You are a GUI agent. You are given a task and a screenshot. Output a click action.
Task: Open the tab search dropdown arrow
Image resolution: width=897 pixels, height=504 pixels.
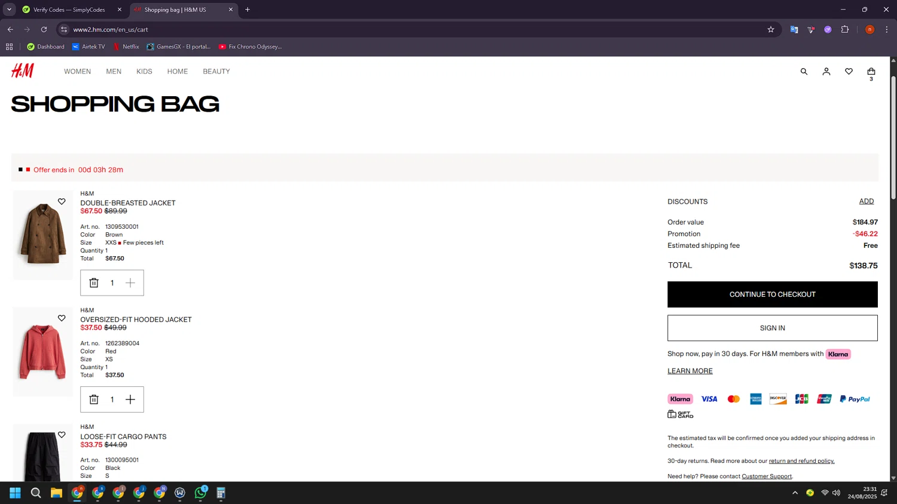tap(9, 10)
